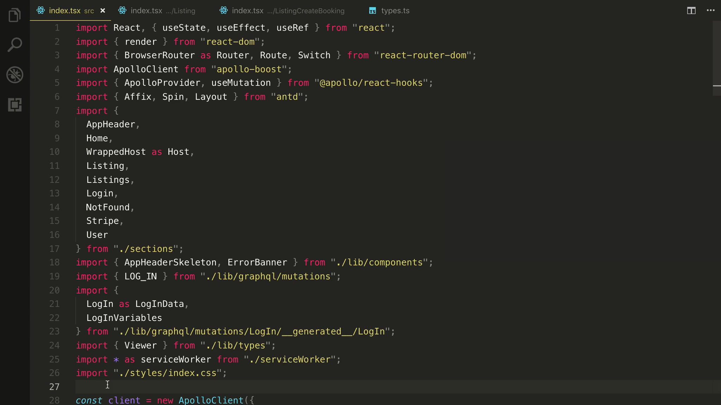Image resolution: width=721 pixels, height=405 pixels.
Task: Close the index.tsx src tab
Action: coord(103,11)
